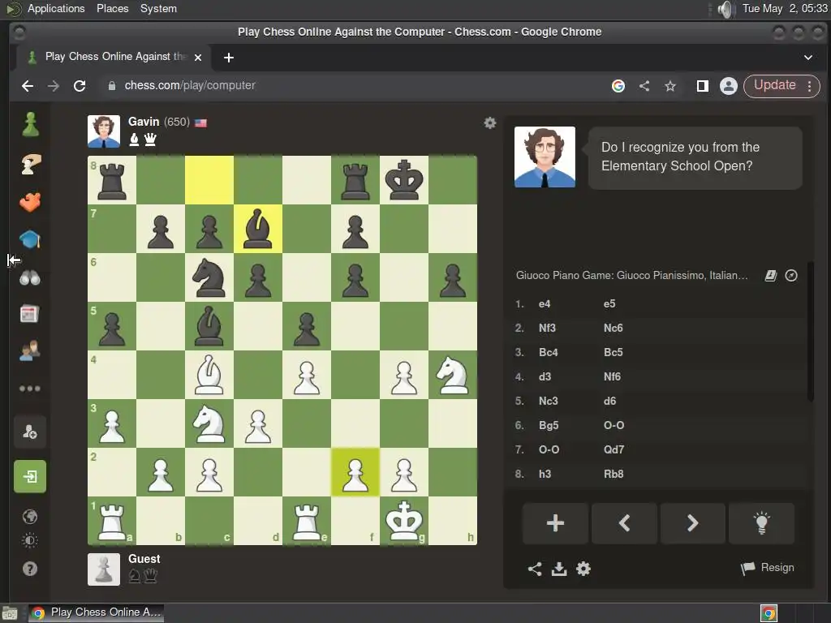Resign the game

[x=768, y=568]
